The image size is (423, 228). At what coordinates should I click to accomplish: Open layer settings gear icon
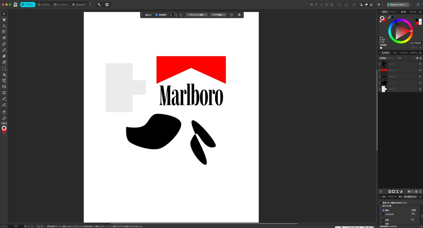click(417, 58)
